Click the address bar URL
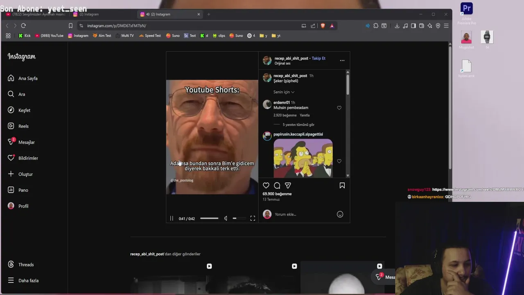The height and width of the screenshot is (295, 524). pos(117,26)
